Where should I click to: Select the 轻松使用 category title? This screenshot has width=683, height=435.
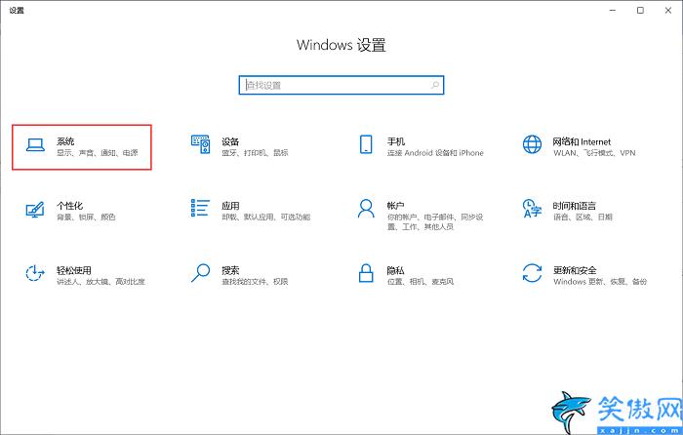(x=74, y=270)
